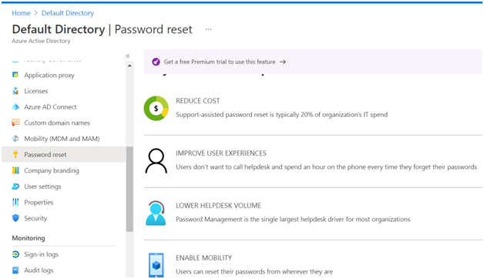484x279 pixels.
Task: Click the sidebar scrollbar thumb
Action: tap(129, 189)
